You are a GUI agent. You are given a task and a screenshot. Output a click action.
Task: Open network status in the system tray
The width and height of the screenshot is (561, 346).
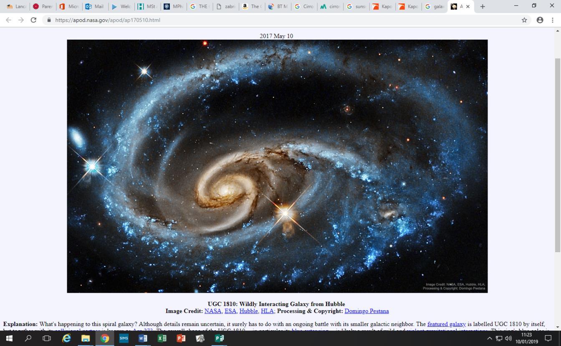(499, 338)
